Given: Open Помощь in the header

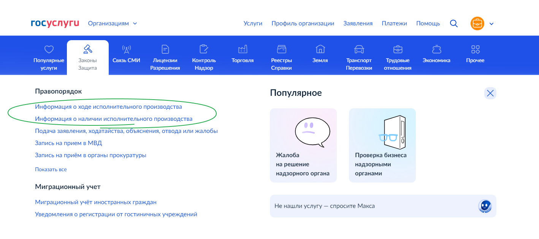Looking at the screenshot, I should [428, 23].
